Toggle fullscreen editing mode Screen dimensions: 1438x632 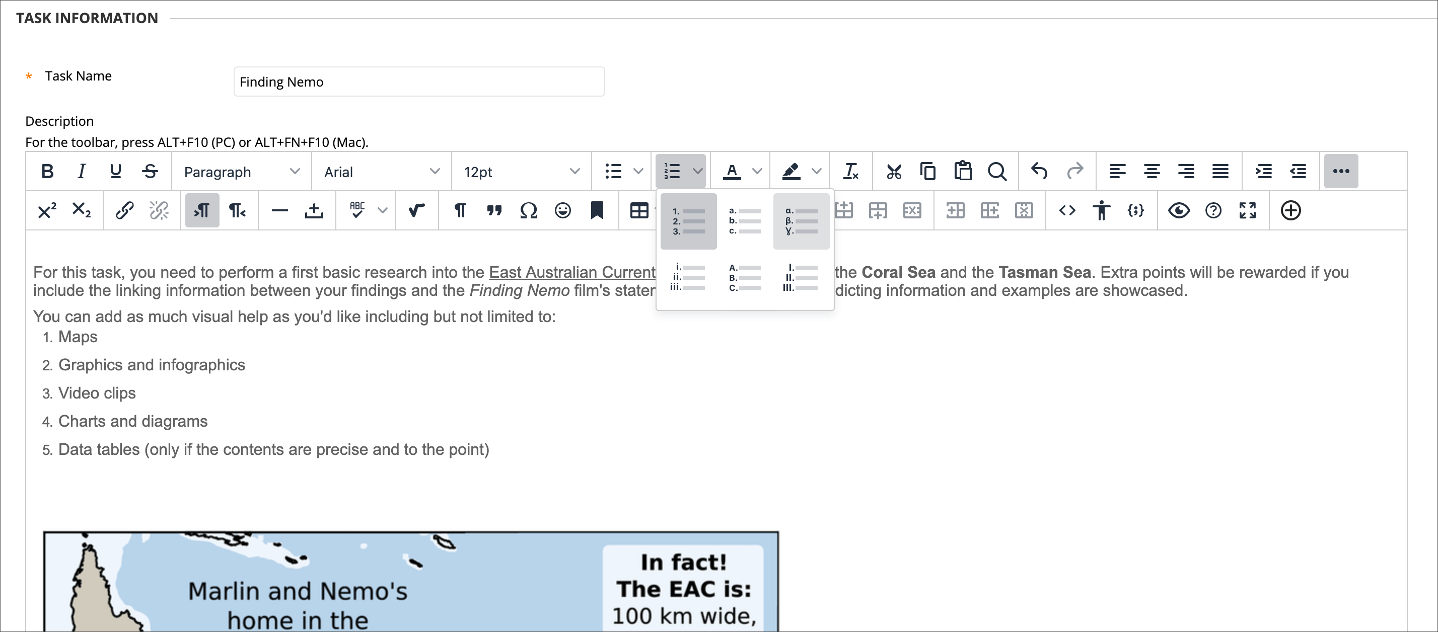[1248, 210]
